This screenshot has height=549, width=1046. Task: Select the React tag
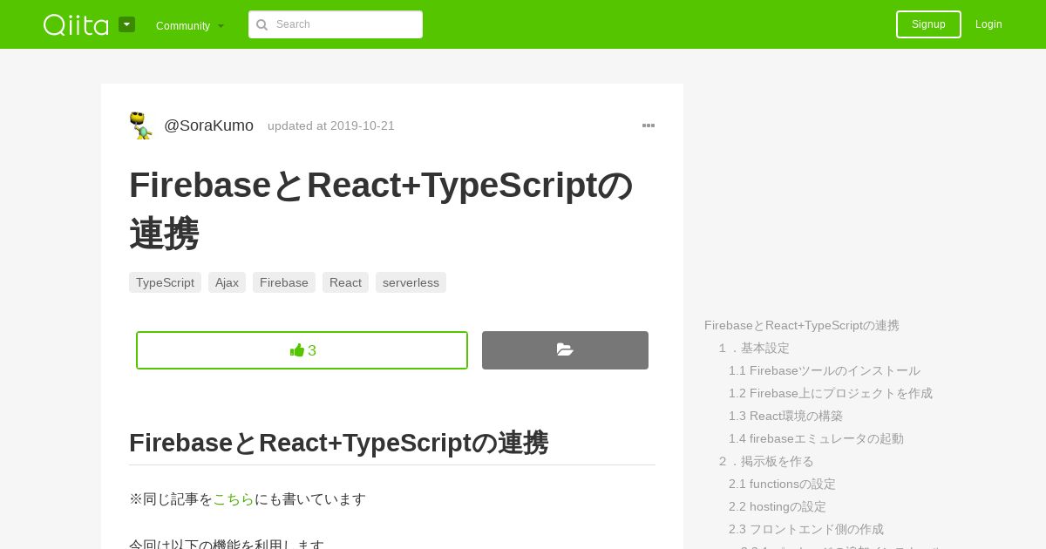345,282
